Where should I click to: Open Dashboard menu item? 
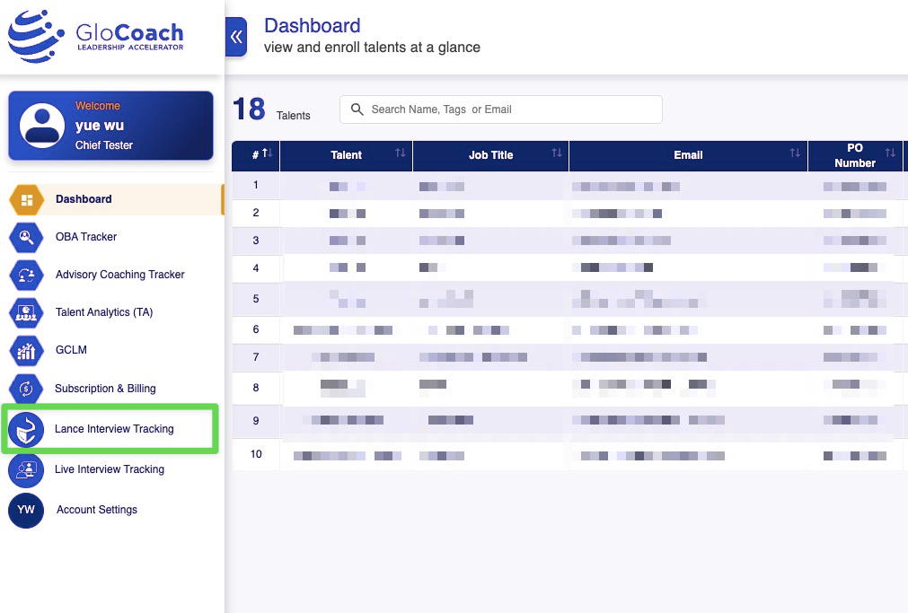pos(116,199)
